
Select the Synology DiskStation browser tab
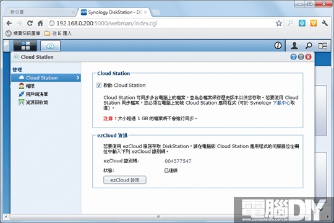point(114,12)
